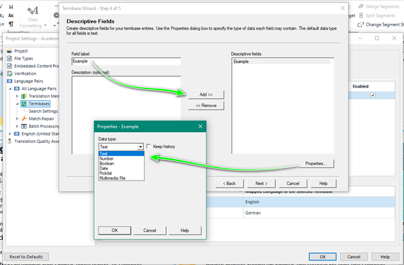Image resolution: width=404 pixels, height=265 pixels.
Task: Click the Project settings icon in tree
Action: pos(9,51)
